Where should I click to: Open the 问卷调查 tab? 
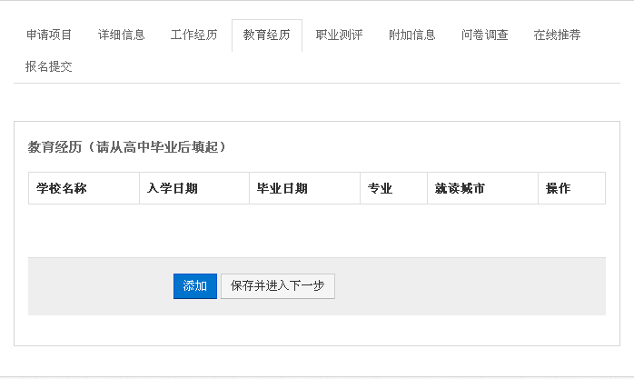[x=485, y=35]
